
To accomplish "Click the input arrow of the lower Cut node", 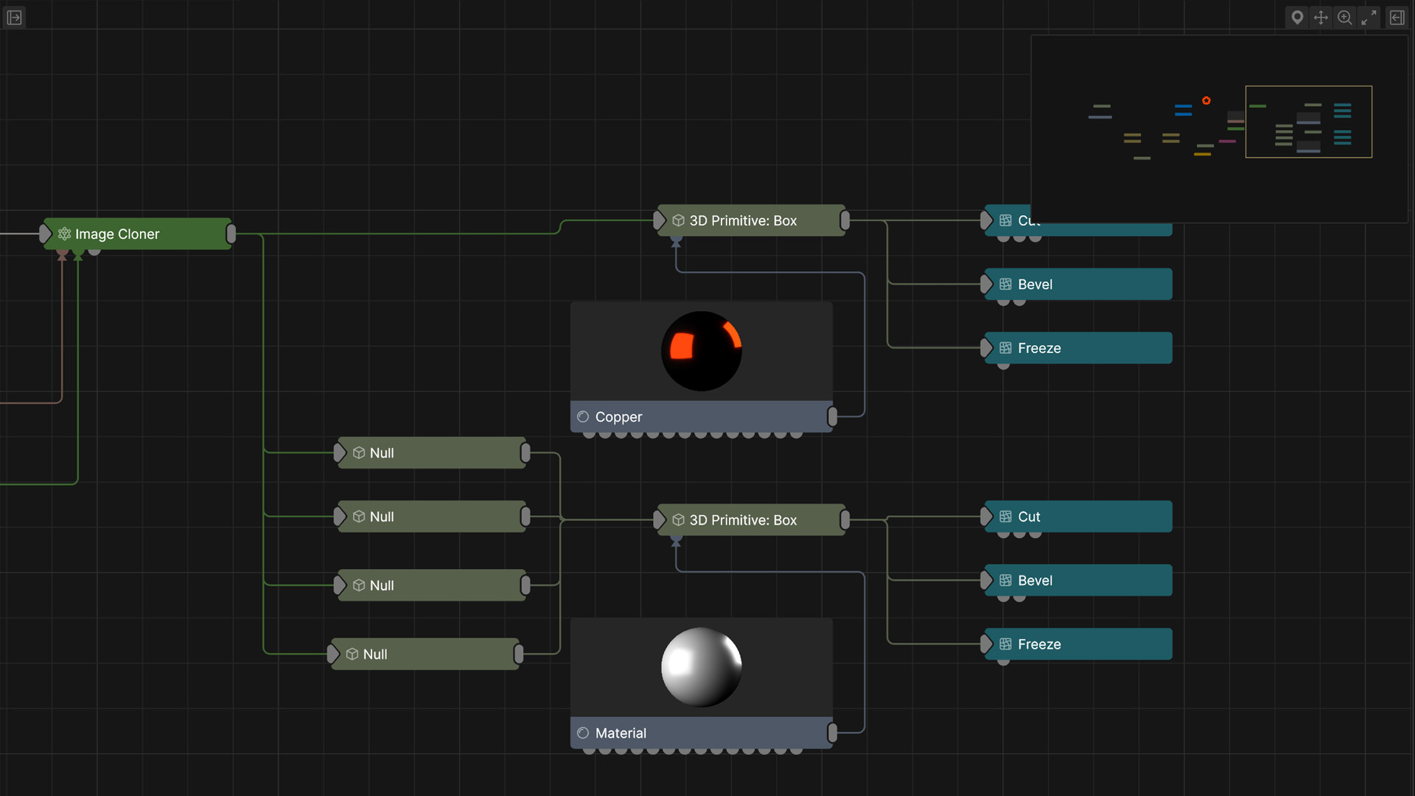I will pyautogui.click(x=986, y=517).
